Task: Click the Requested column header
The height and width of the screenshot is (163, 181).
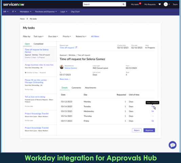Action: point(121,95)
